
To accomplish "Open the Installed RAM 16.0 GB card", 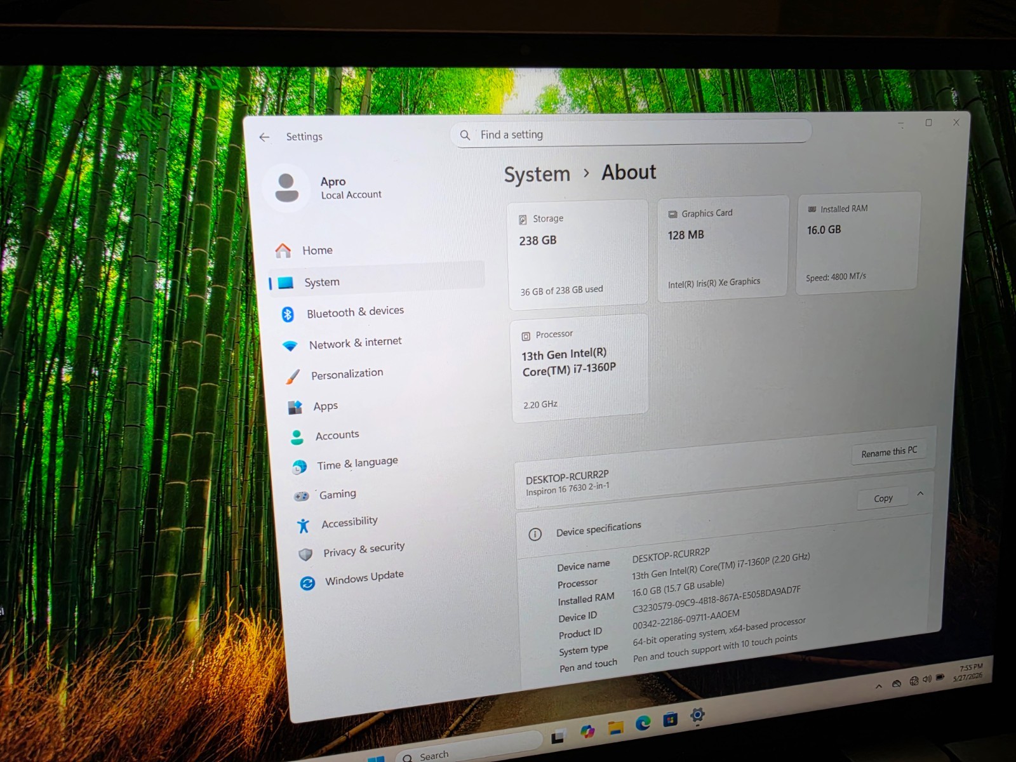I will pyautogui.click(x=858, y=243).
